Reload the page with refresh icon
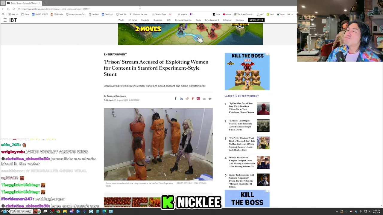The width and height of the screenshot is (383, 215). tap(8, 9)
